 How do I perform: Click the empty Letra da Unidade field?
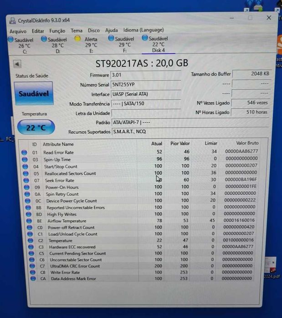click(146, 113)
